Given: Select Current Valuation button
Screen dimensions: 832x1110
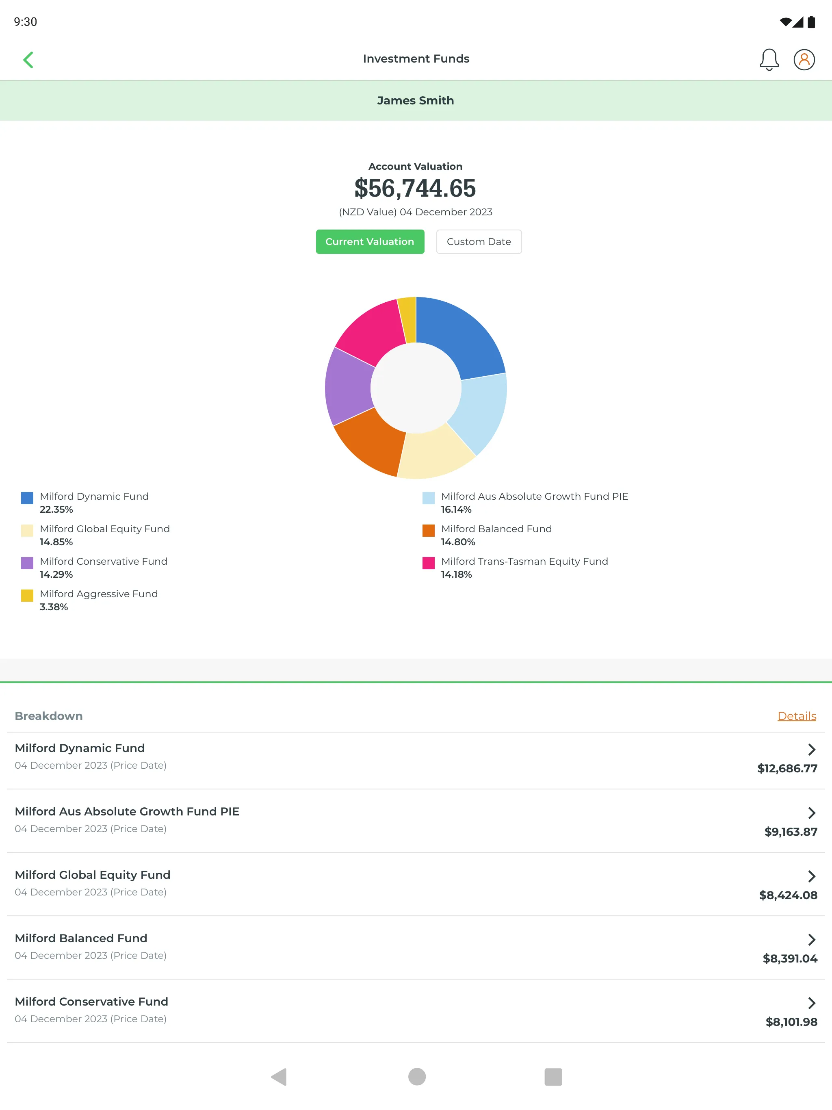Looking at the screenshot, I should (x=370, y=242).
